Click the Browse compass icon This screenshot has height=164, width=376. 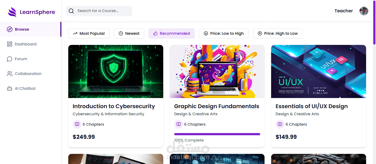point(10,29)
